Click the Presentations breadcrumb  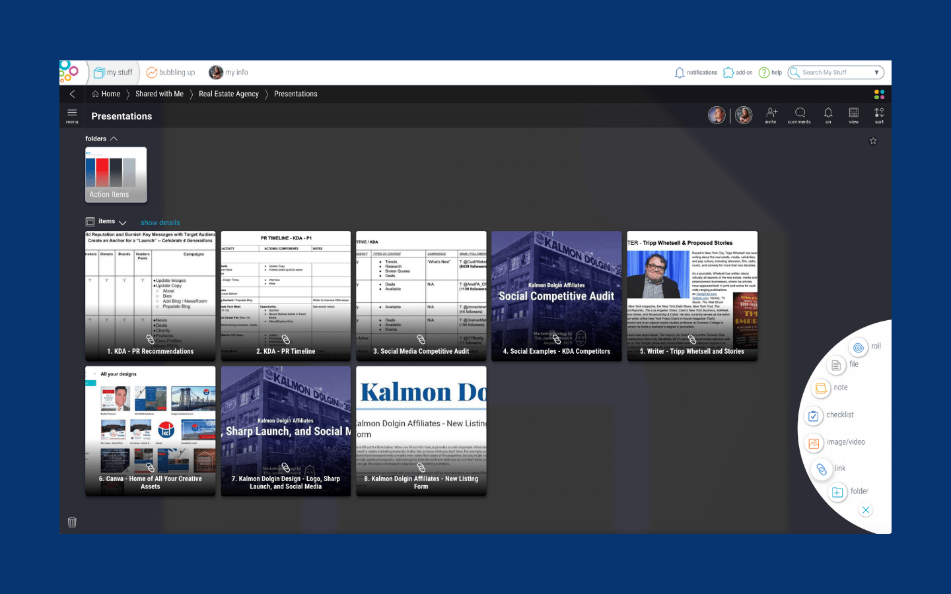tap(295, 94)
